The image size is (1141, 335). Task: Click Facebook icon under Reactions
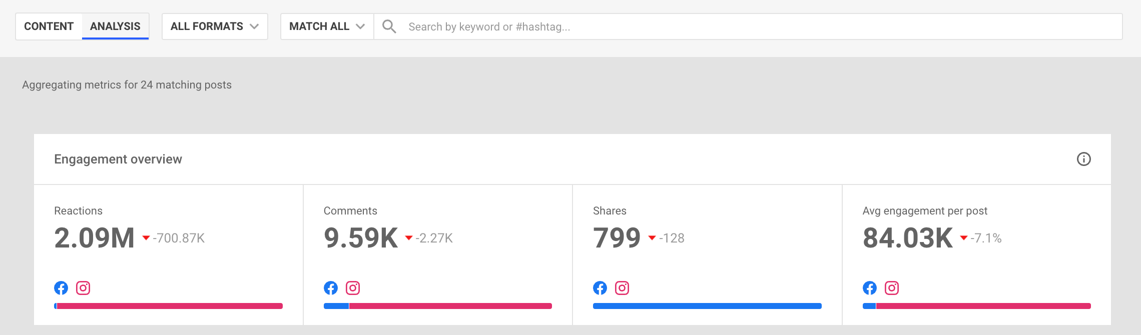click(x=61, y=288)
